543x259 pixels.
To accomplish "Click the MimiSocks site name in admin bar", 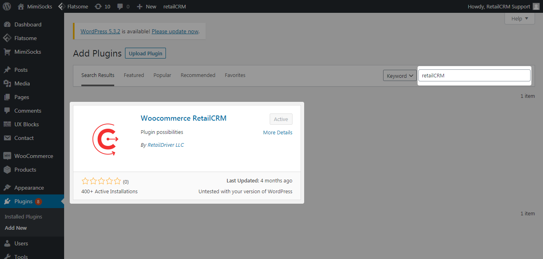I will [39, 6].
